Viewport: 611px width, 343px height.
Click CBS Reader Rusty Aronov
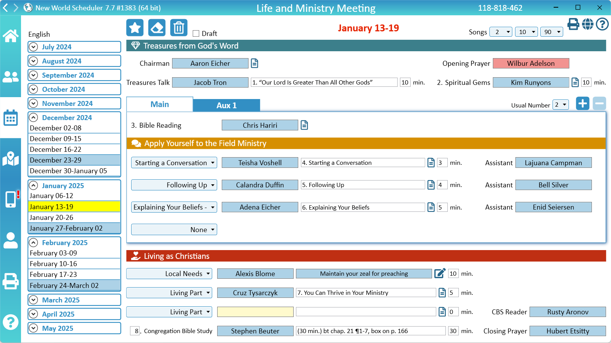coord(567,312)
